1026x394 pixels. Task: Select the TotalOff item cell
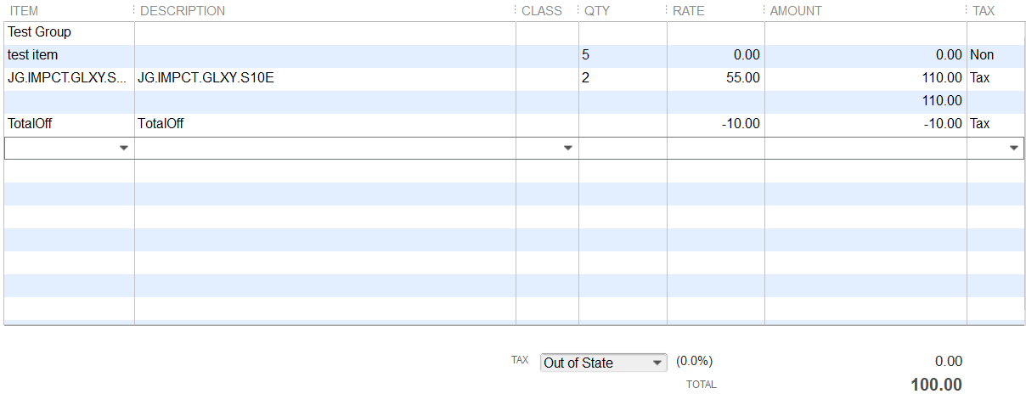click(69, 124)
